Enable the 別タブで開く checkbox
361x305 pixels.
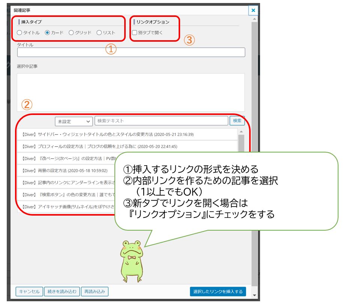(x=134, y=33)
